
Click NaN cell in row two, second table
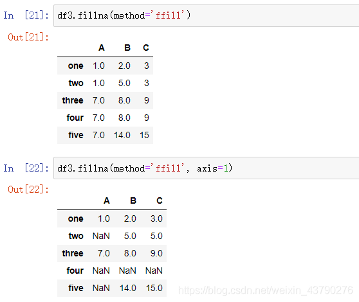[101, 236]
